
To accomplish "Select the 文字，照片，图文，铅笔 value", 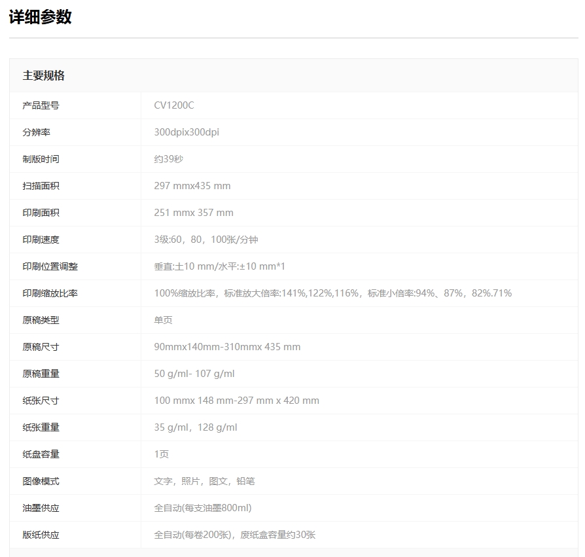I will pyautogui.click(x=204, y=482).
